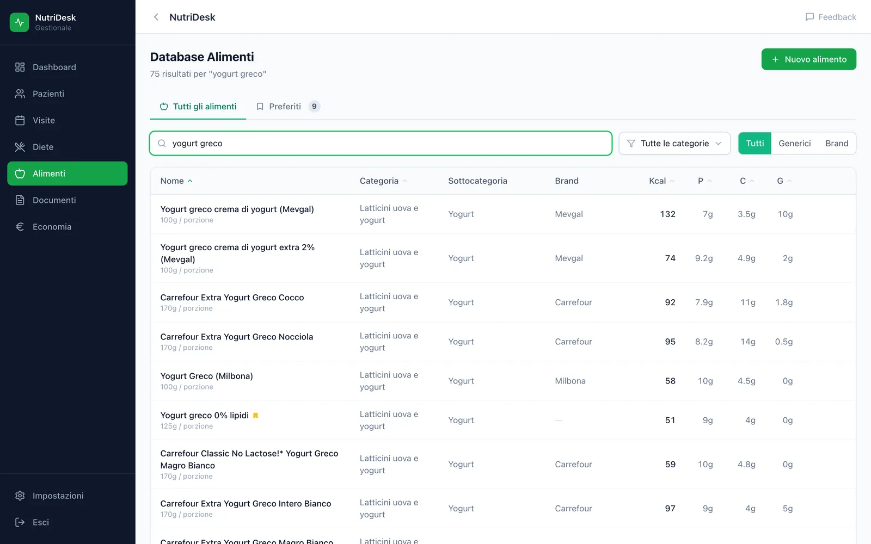
Task: Select the Tutti filter segment
Action: click(x=755, y=144)
